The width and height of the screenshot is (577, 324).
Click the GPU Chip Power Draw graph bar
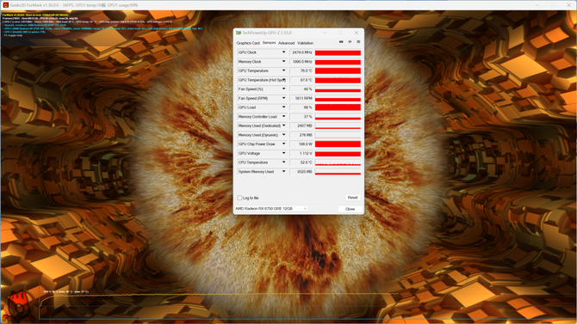pyautogui.click(x=338, y=144)
